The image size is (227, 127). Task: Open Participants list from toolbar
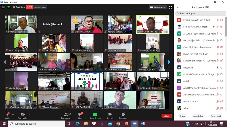[x=66, y=116]
